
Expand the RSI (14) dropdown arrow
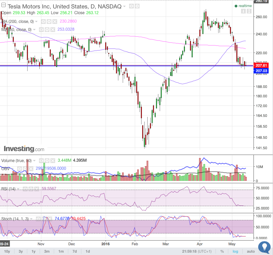pos(18,189)
